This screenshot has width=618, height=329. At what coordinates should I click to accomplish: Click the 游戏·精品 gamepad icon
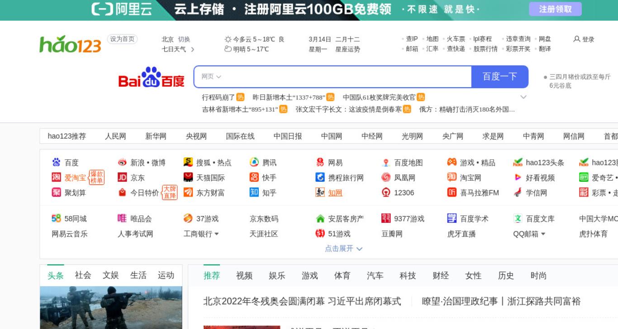coord(452,162)
